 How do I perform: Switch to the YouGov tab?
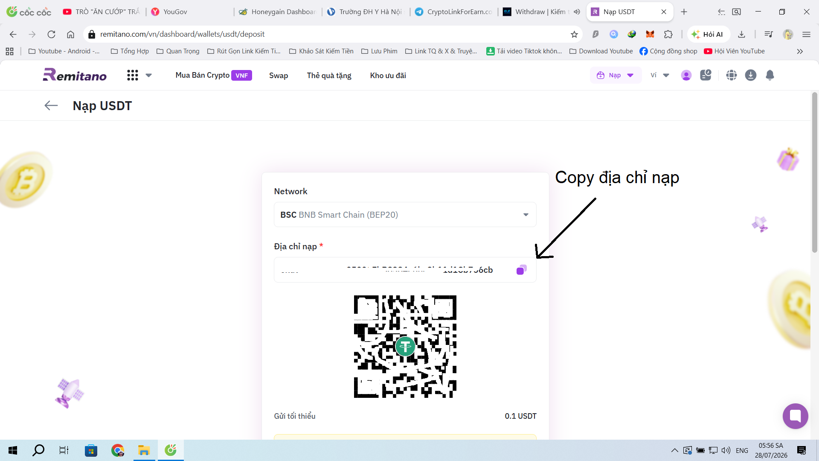(x=190, y=12)
